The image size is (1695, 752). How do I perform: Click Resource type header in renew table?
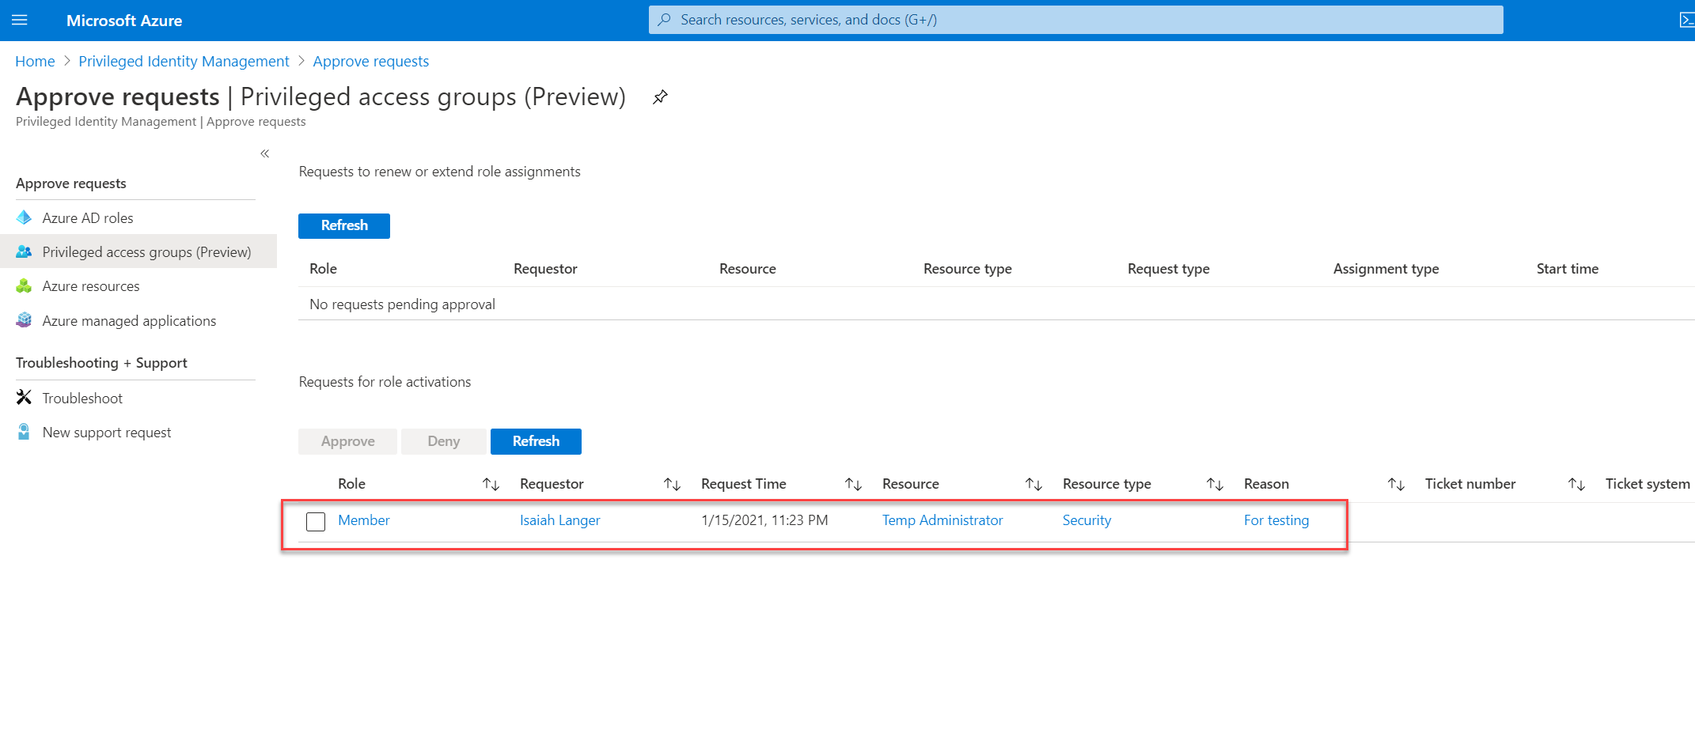pyautogui.click(x=967, y=269)
